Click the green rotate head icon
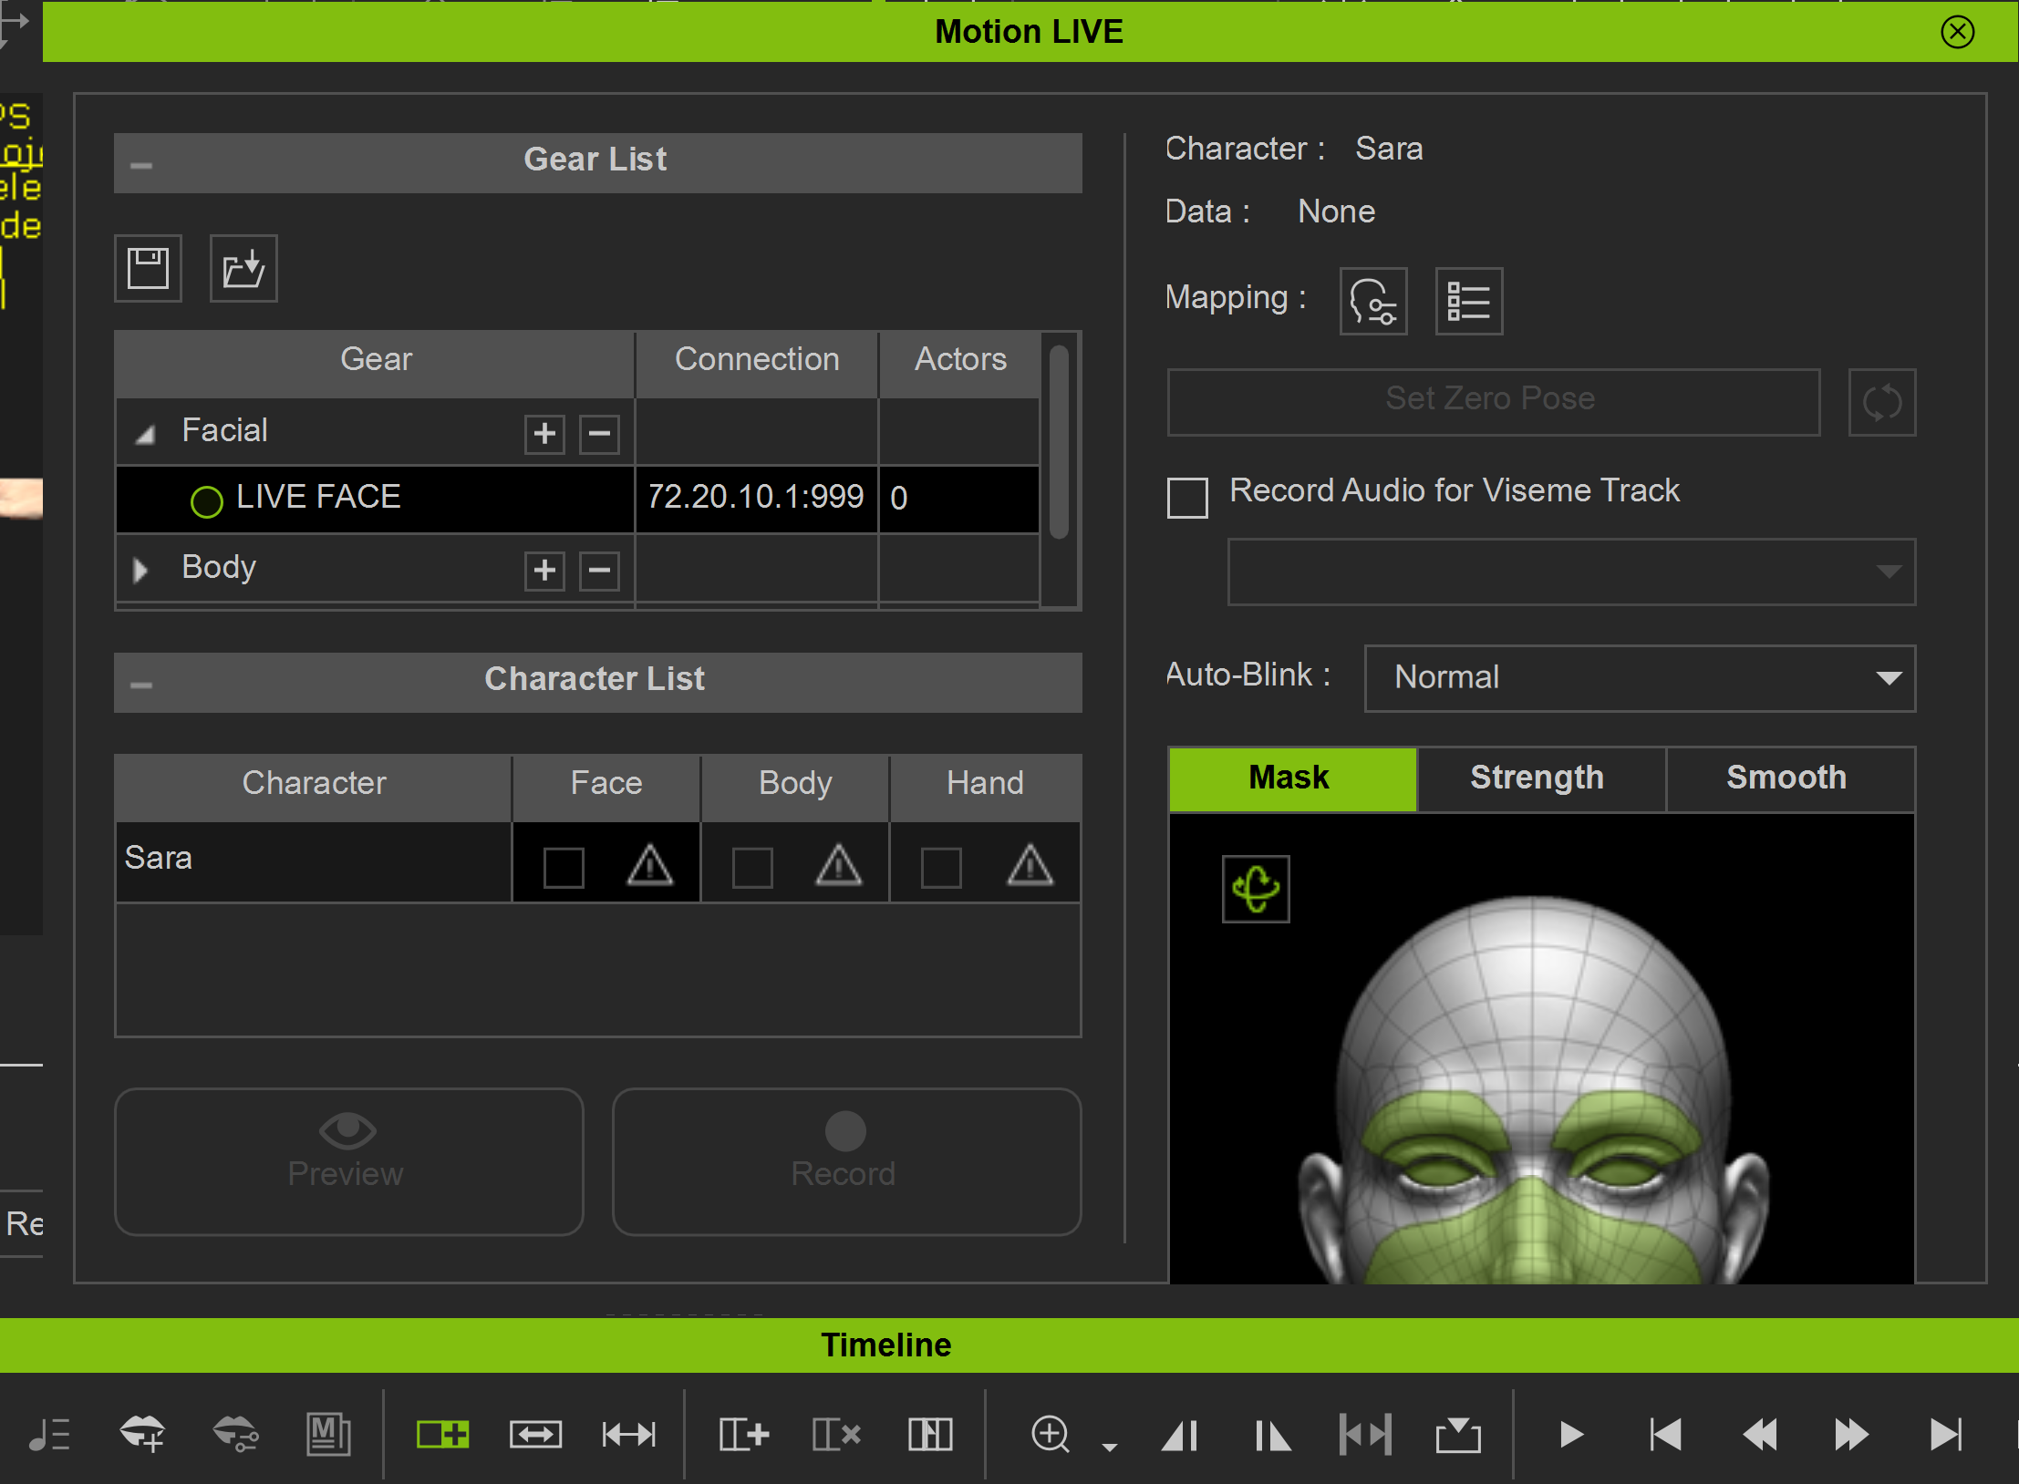This screenshot has width=2019, height=1484. click(x=1256, y=889)
